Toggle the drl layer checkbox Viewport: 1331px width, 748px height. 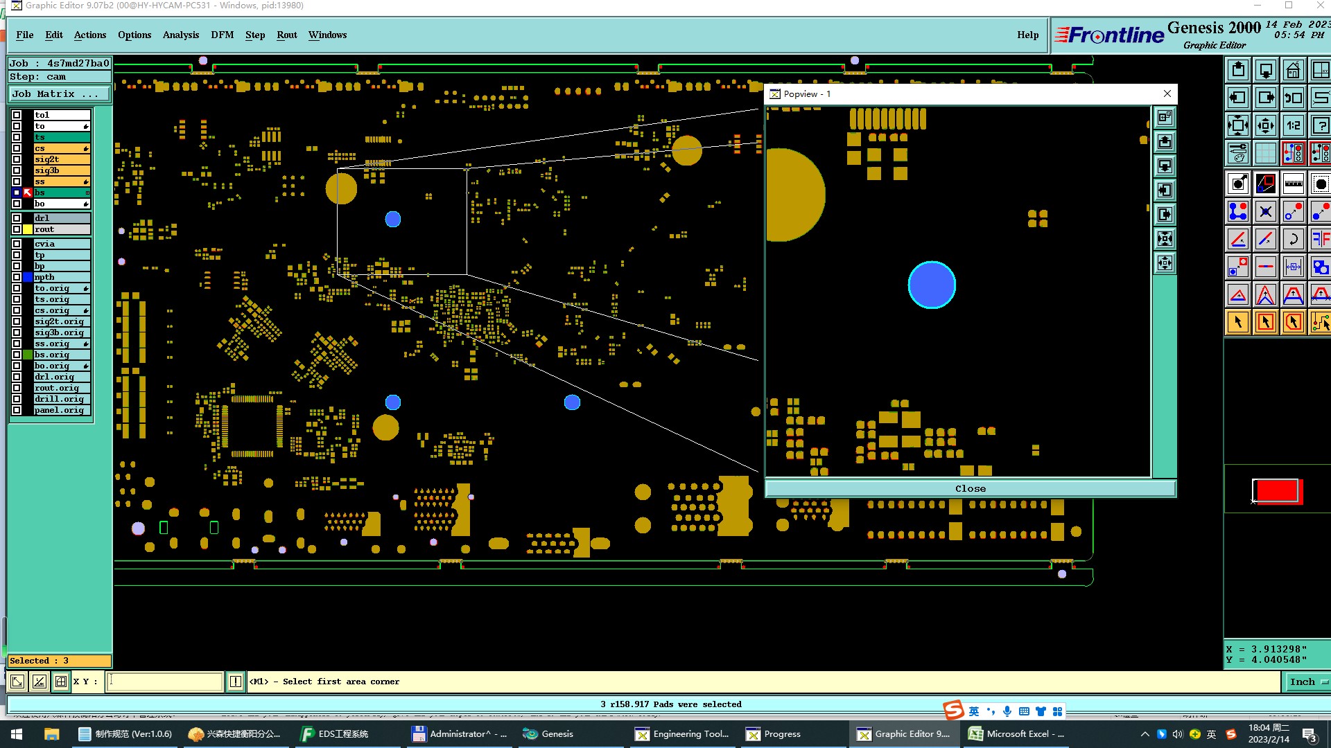(17, 218)
